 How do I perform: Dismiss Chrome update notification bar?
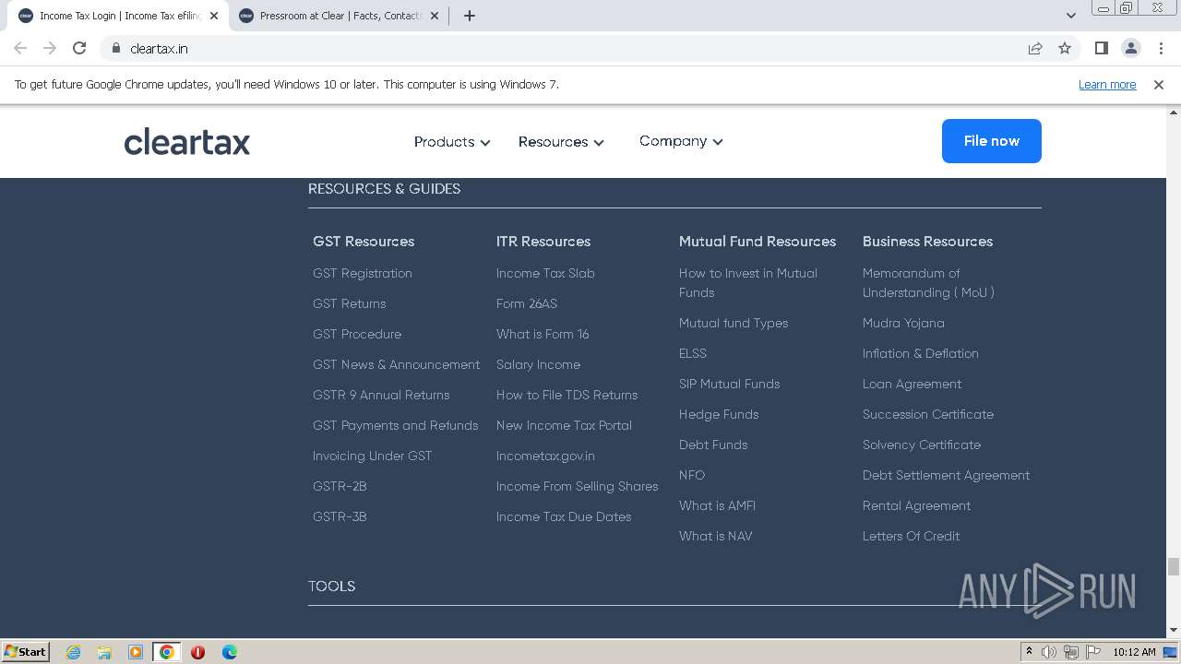tap(1159, 84)
